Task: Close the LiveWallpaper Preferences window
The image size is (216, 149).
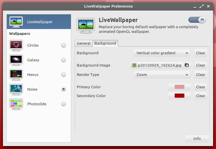Action: pyautogui.click(x=208, y=6)
